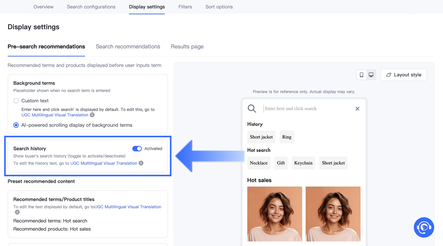This screenshot has width=443, height=246.
Task: Click the first Hot sales product image
Action: (x=275, y=214)
